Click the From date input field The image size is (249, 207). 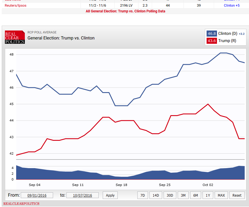pos(37,195)
